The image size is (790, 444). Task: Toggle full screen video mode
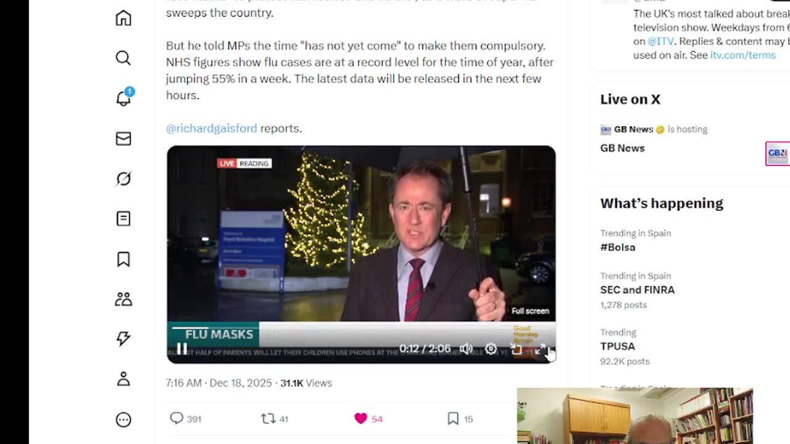[x=540, y=350]
